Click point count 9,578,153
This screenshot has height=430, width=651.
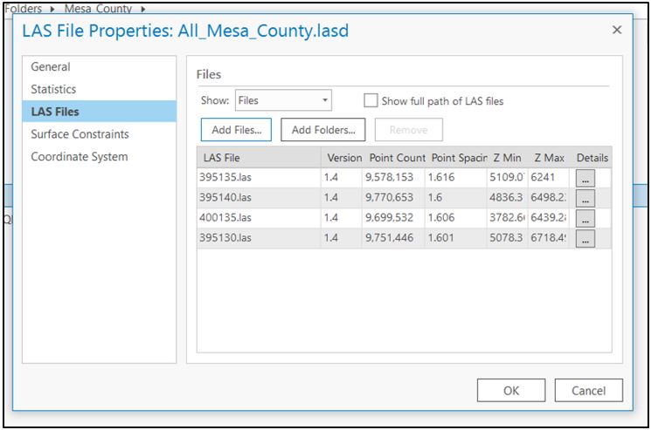pos(389,177)
